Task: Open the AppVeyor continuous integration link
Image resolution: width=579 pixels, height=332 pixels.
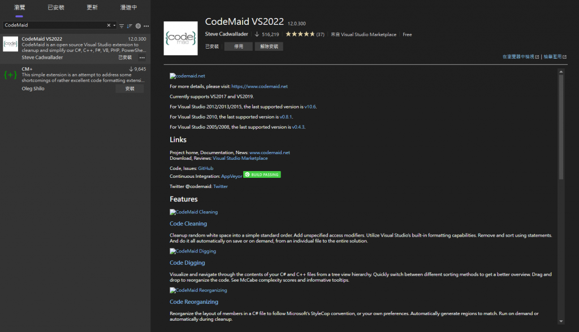Action: coord(231,176)
